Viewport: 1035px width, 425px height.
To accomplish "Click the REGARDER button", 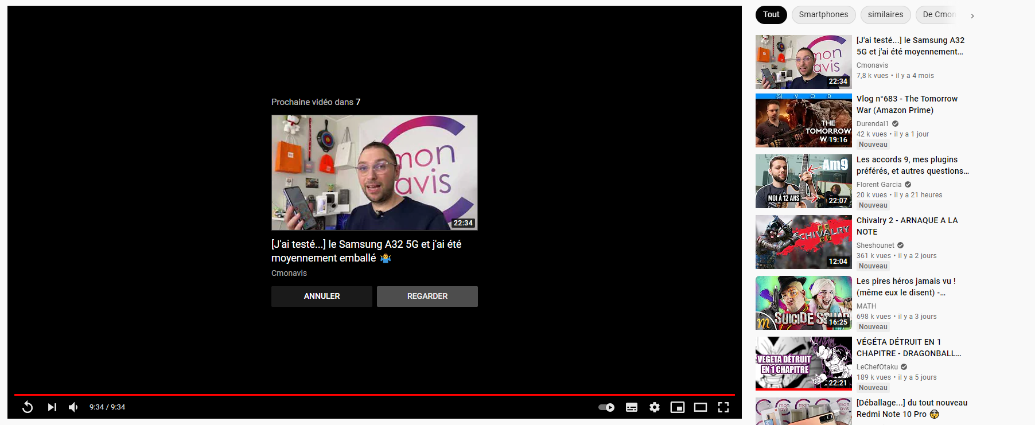I will 427,297.
